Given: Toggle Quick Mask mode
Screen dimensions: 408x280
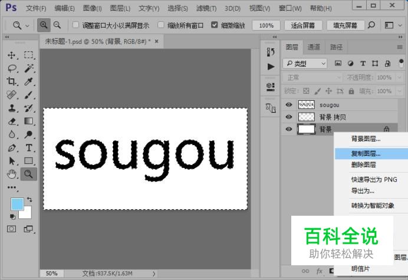Looking at the screenshot, I should click(11, 229).
